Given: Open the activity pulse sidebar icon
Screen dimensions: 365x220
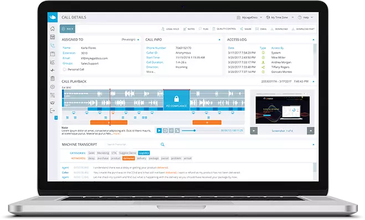Looking at the screenshot, I should (53, 70).
